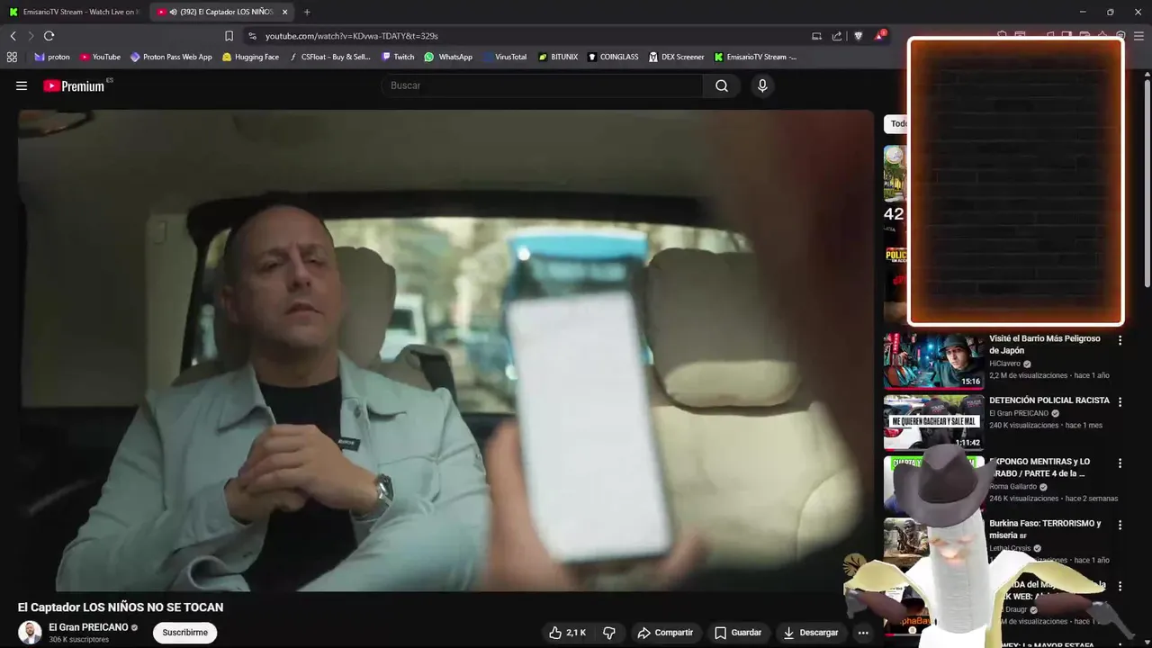Open more actions three-dot button under video
Screen dimensions: 1152x648
click(863, 633)
